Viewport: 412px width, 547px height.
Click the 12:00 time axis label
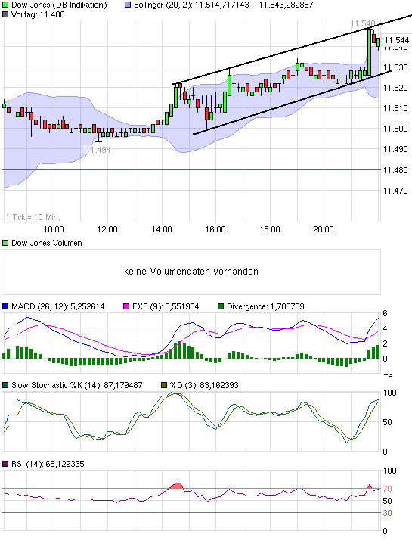pos(107,229)
